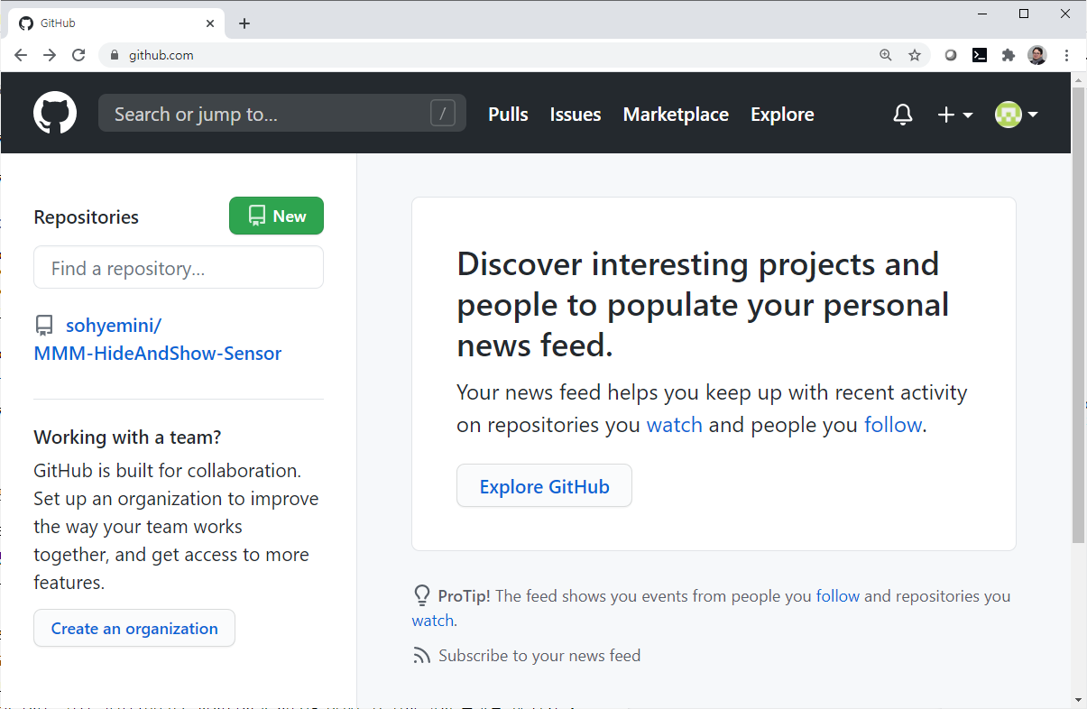Go to Marketplace
Image resolution: width=1087 pixels, height=709 pixels.
(x=676, y=115)
